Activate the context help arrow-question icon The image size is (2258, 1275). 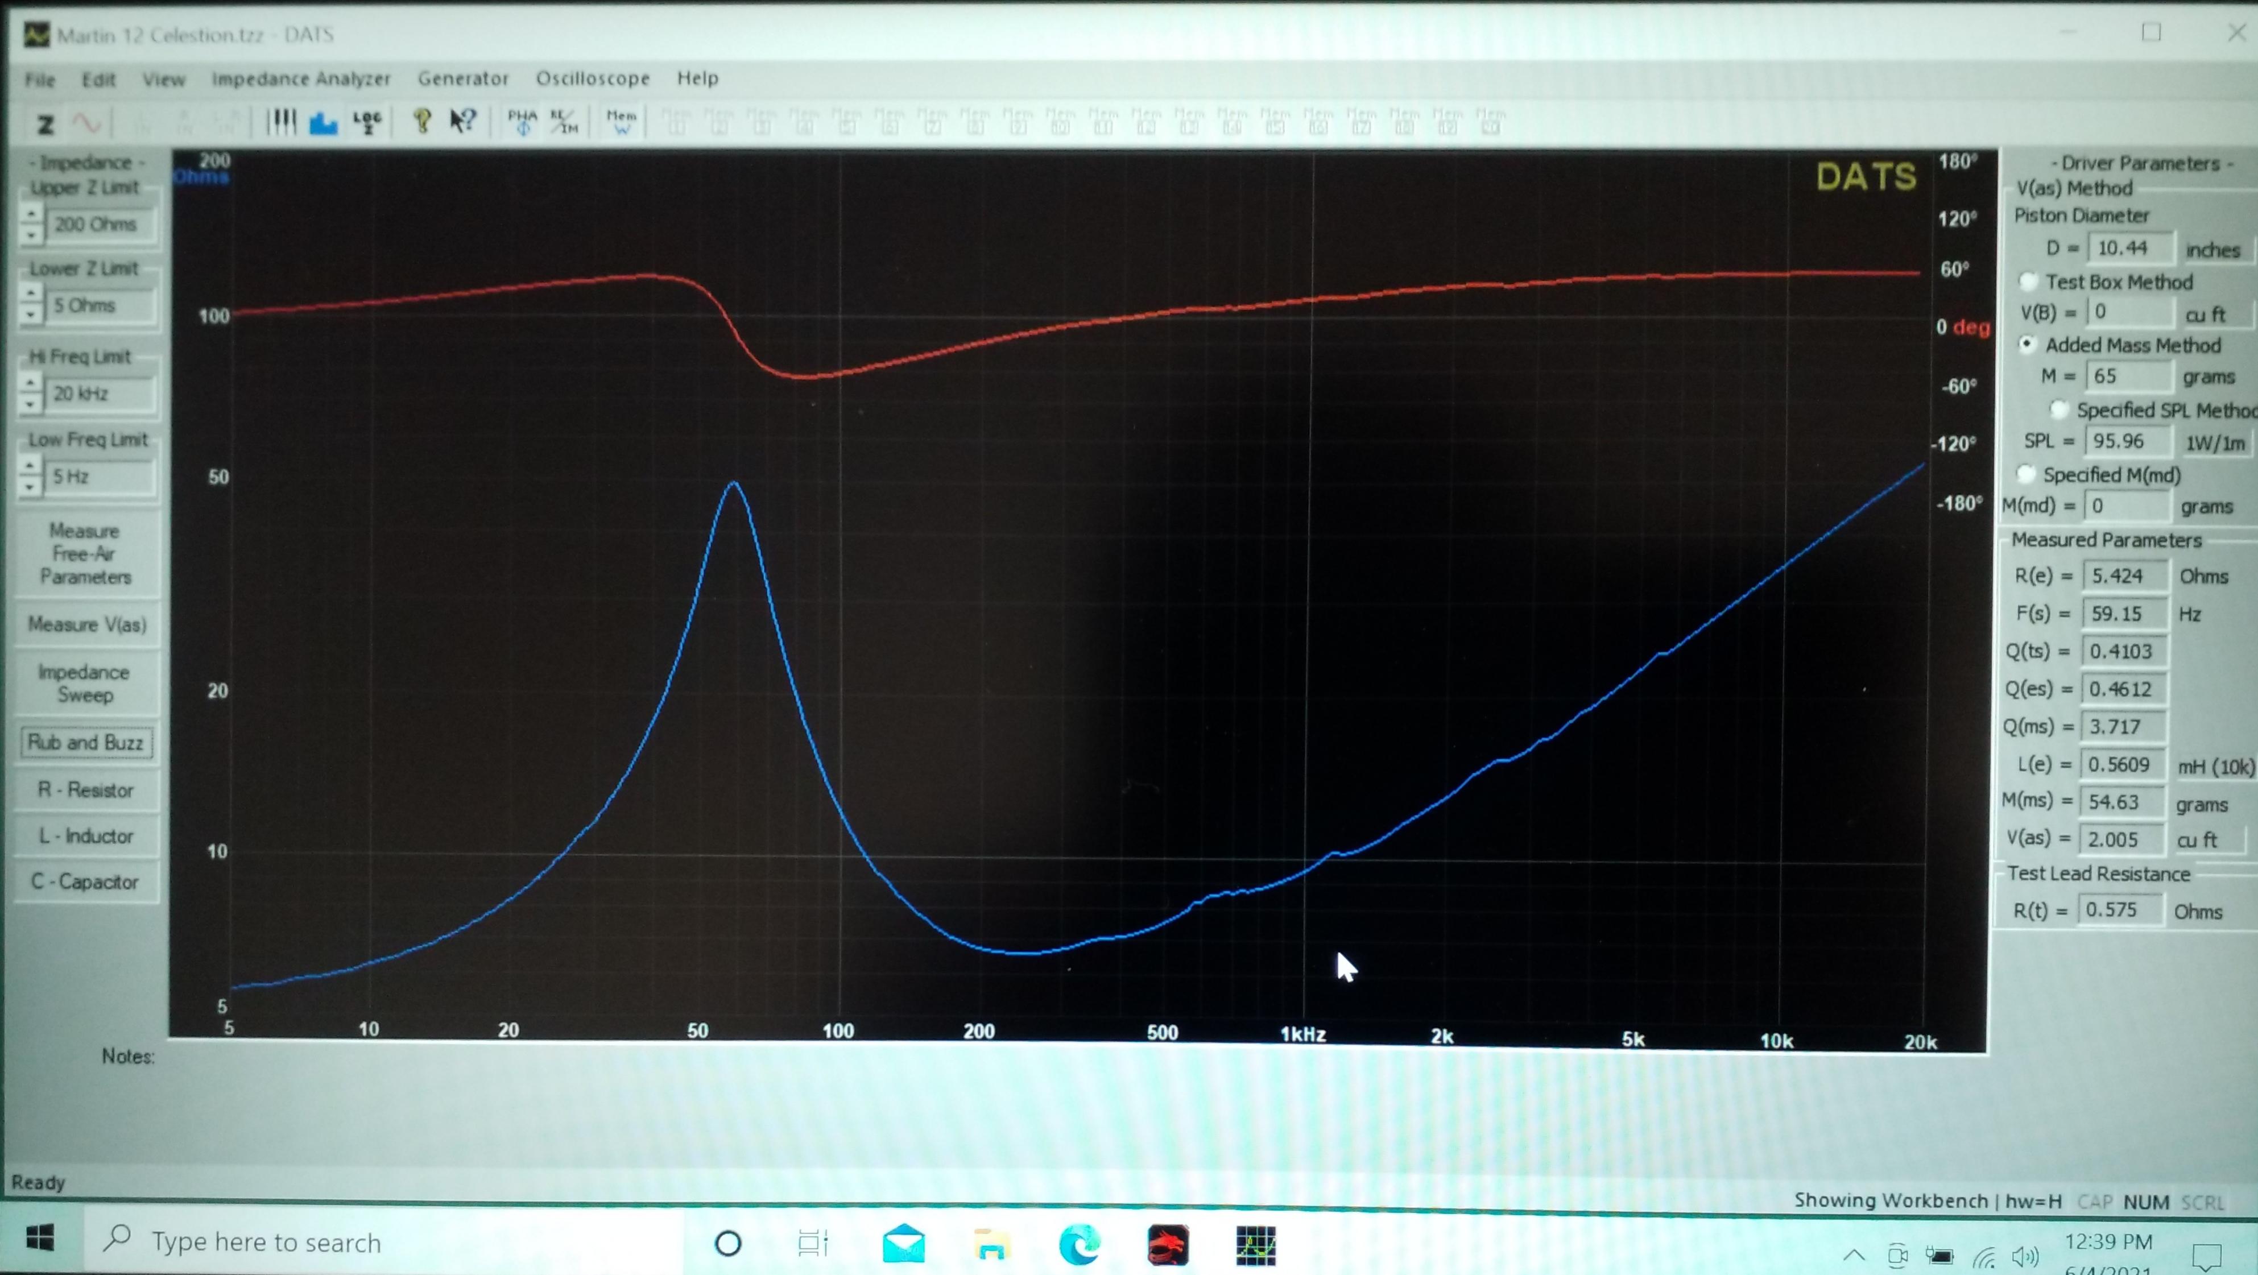463,121
